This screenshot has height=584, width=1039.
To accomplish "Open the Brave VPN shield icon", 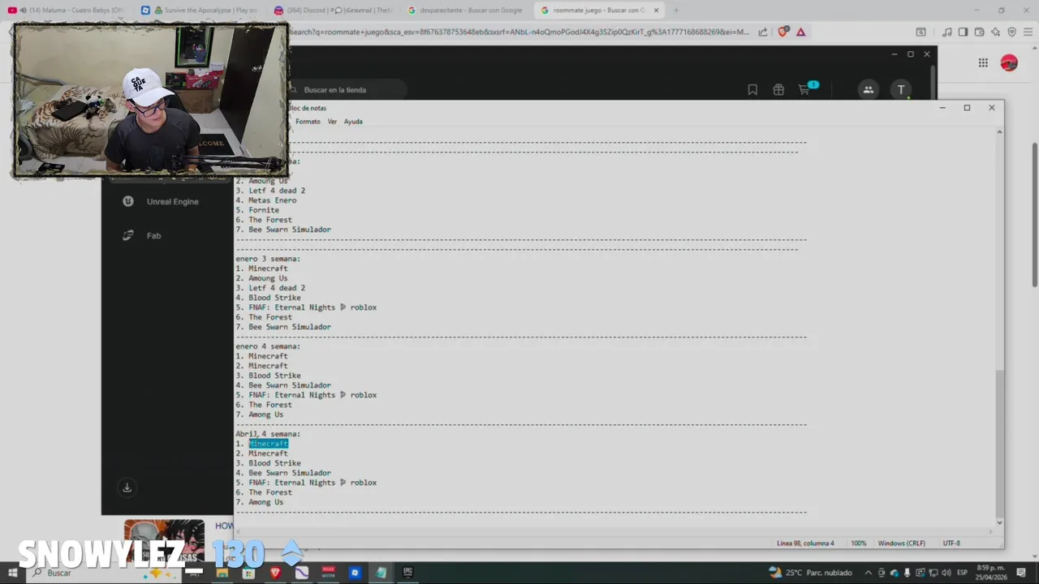I will tap(1011, 32).
